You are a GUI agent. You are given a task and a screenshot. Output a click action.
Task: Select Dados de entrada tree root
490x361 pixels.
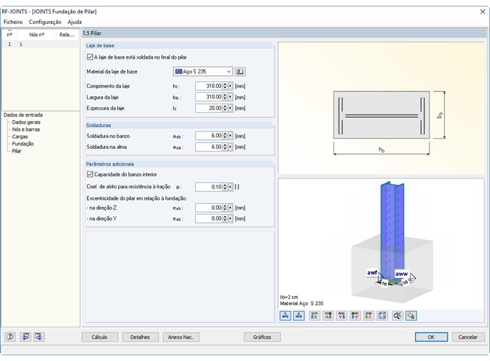click(x=23, y=115)
